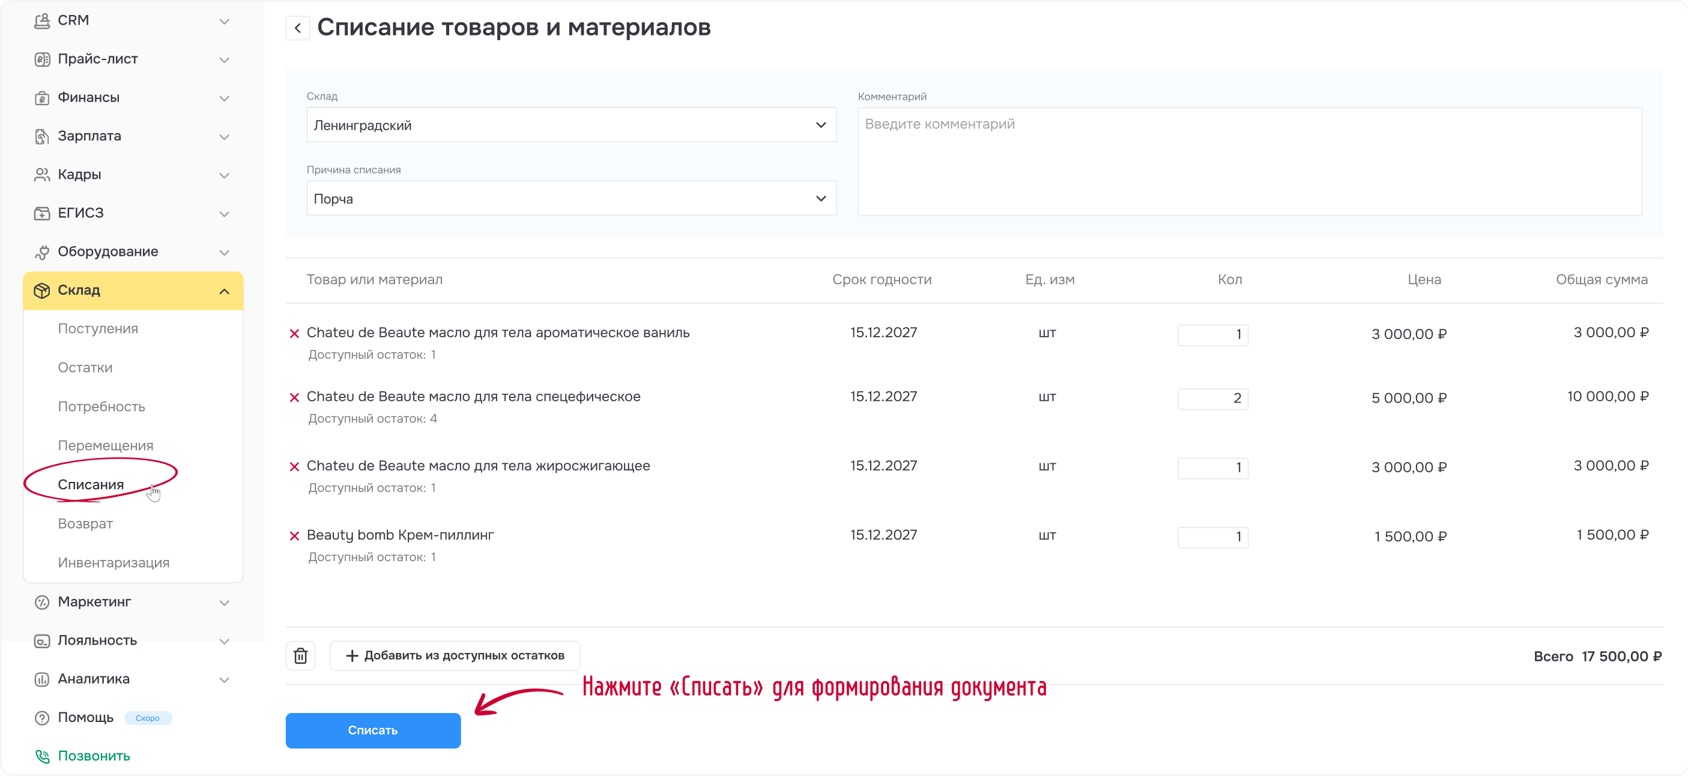Click the Склад box icon
1688x776 pixels.
42,290
